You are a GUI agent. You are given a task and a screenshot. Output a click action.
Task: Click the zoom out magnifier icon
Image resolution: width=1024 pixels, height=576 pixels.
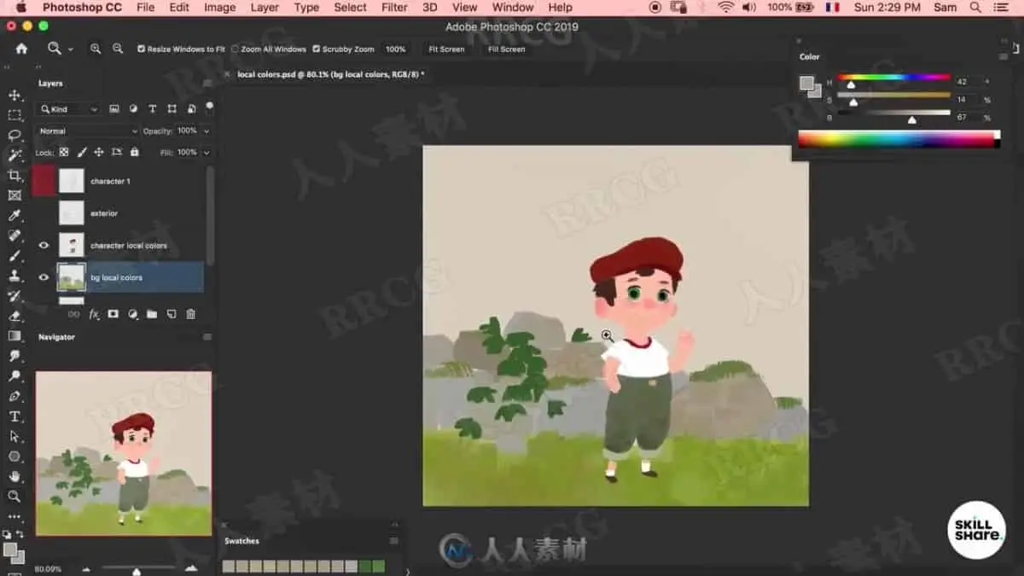point(118,49)
